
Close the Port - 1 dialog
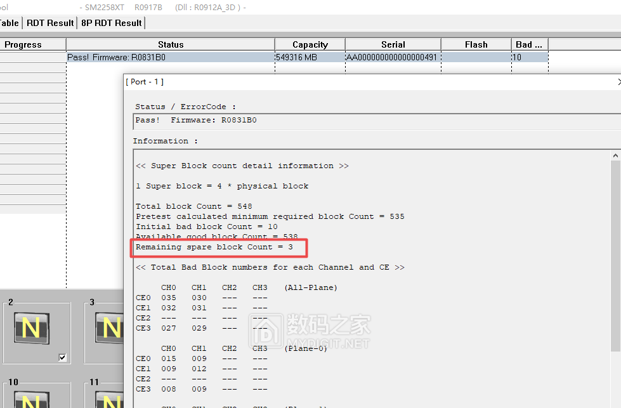point(618,82)
